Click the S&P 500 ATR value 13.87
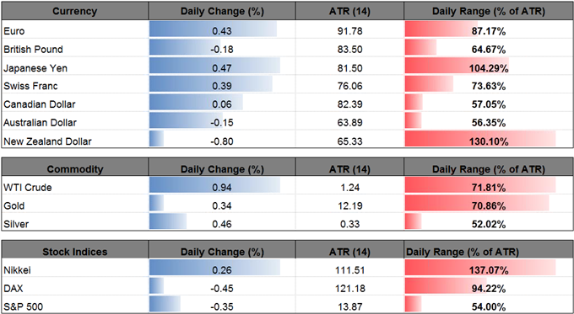574x314 pixels. pyautogui.click(x=349, y=306)
